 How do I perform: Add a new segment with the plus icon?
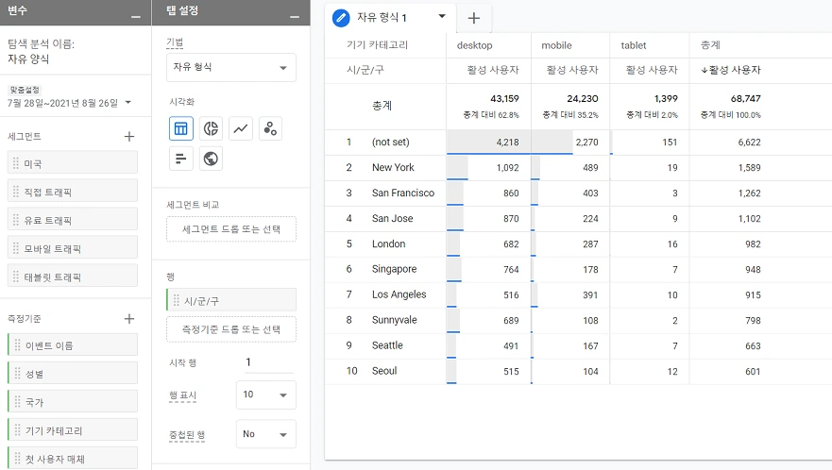pyautogui.click(x=129, y=136)
